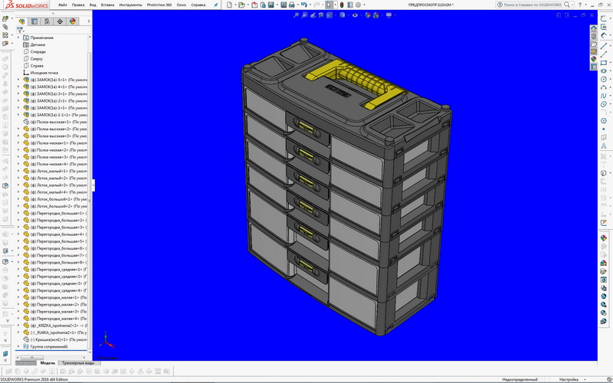Open the View Settings monitor icon

[388, 15]
